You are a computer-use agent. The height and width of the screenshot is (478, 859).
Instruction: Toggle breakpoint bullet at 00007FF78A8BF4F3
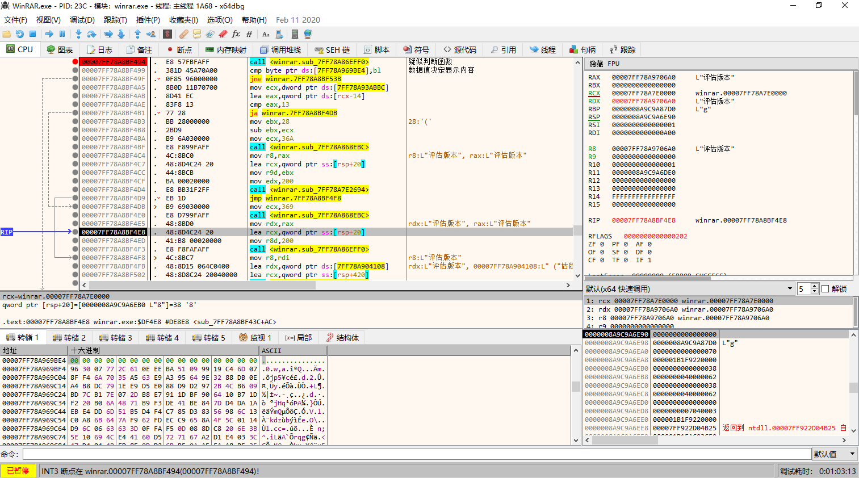[x=75, y=249]
